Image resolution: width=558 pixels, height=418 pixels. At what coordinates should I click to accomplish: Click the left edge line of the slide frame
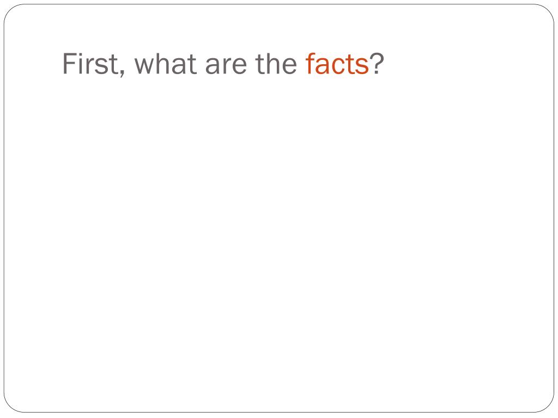4,209
